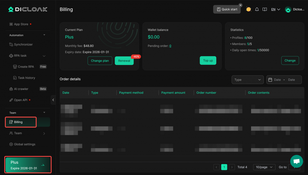Click the Top up button

(x=208, y=61)
